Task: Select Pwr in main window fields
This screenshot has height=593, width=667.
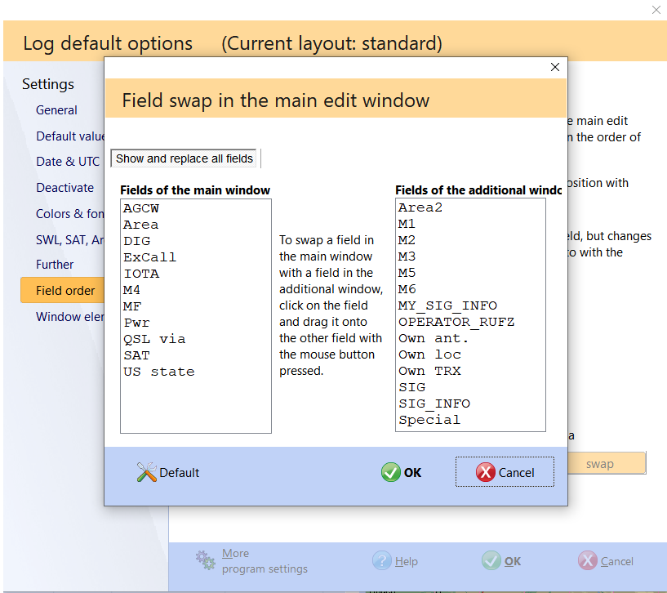Action: [196, 323]
